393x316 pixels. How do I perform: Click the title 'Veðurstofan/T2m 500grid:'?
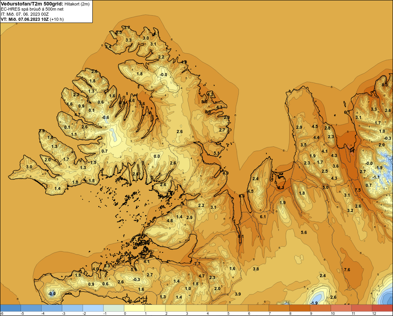[32, 4]
